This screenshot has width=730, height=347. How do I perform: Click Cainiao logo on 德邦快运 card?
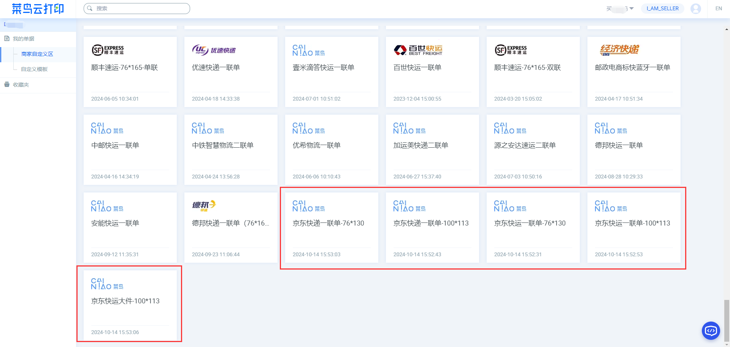point(611,128)
